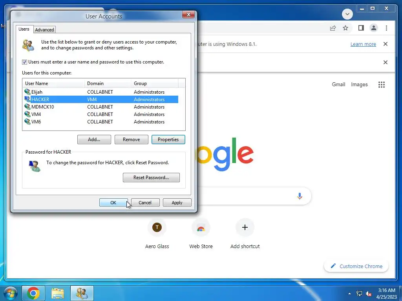Open the Aero Glass shortcut
Image resolution: width=402 pixels, height=301 pixels.
pos(157,227)
